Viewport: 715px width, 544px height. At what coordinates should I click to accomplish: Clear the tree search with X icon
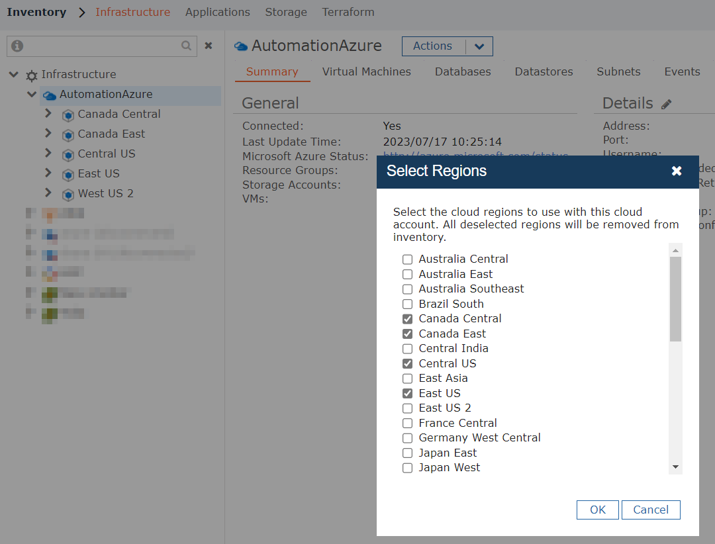[x=209, y=46]
